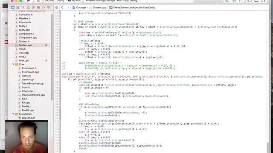Open the Issue navigator warning triangle
This screenshot has width=273, height=153.
tap(28, 8)
